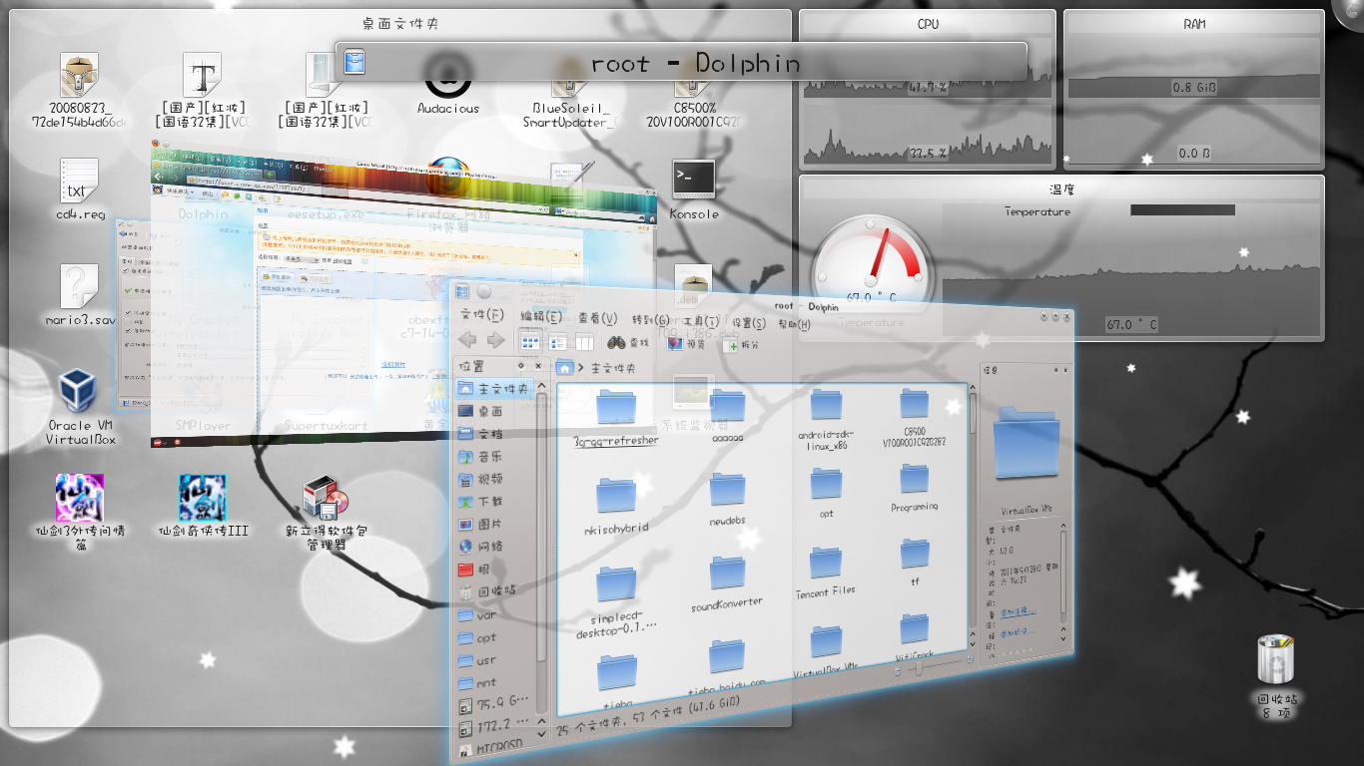The image size is (1364, 766).
Task: Toggle the 预览 preview button
Action: 686,343
